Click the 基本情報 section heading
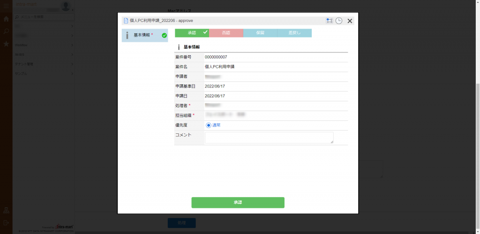The height and width of the screenshot is (234, 480). tap(192, 47)
